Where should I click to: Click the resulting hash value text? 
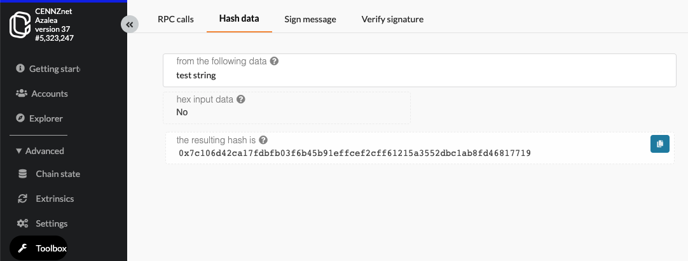click(355, 153)
